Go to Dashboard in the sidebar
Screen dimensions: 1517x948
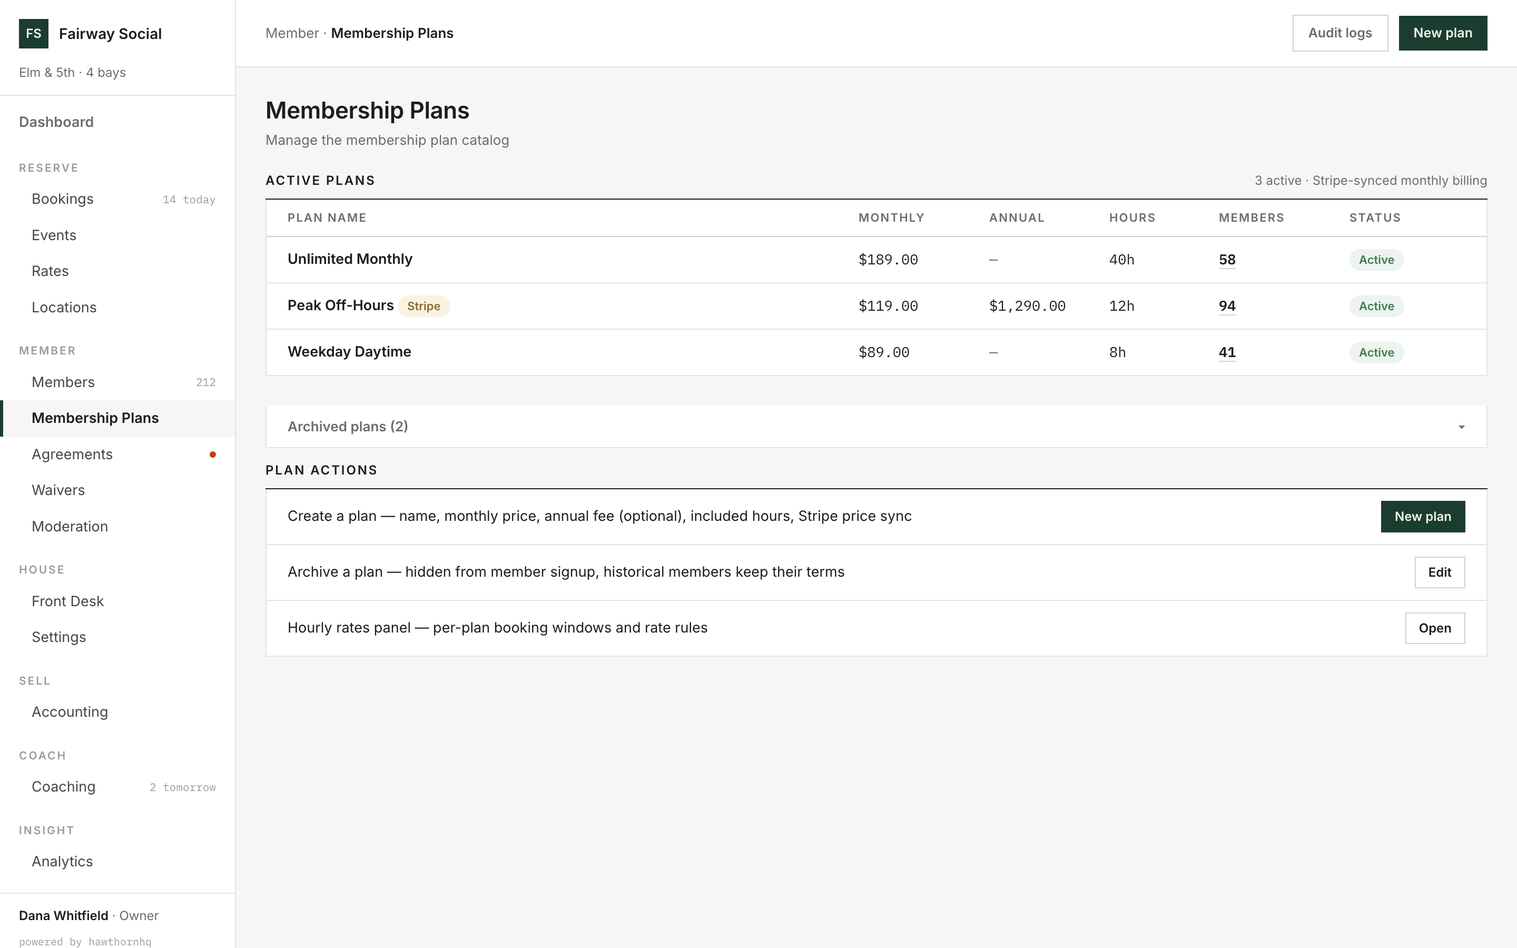(x=56, y=122)
